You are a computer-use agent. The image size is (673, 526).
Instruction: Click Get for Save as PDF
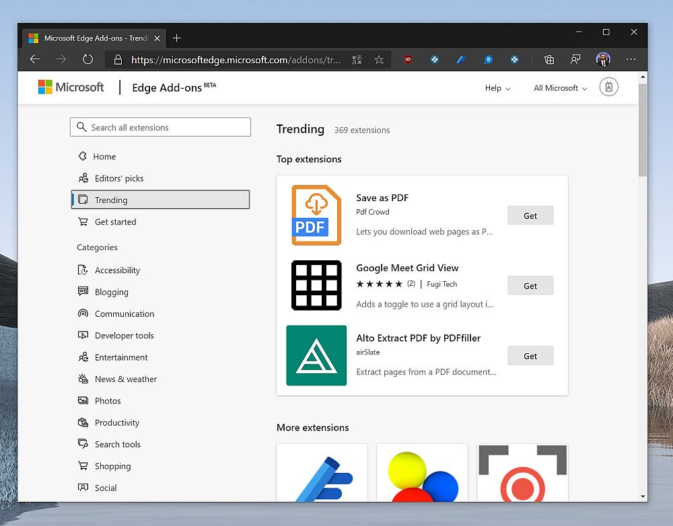pos(530,216)
